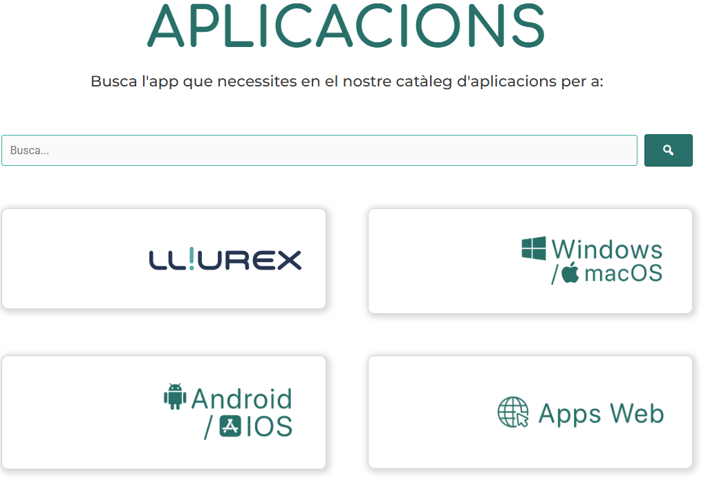Open the LliureX logo

click(x=225, y=260)
